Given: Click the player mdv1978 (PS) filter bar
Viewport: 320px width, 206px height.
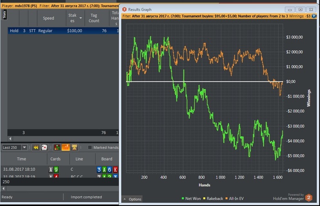Looking at the screenshot, I should pos(60,6).
